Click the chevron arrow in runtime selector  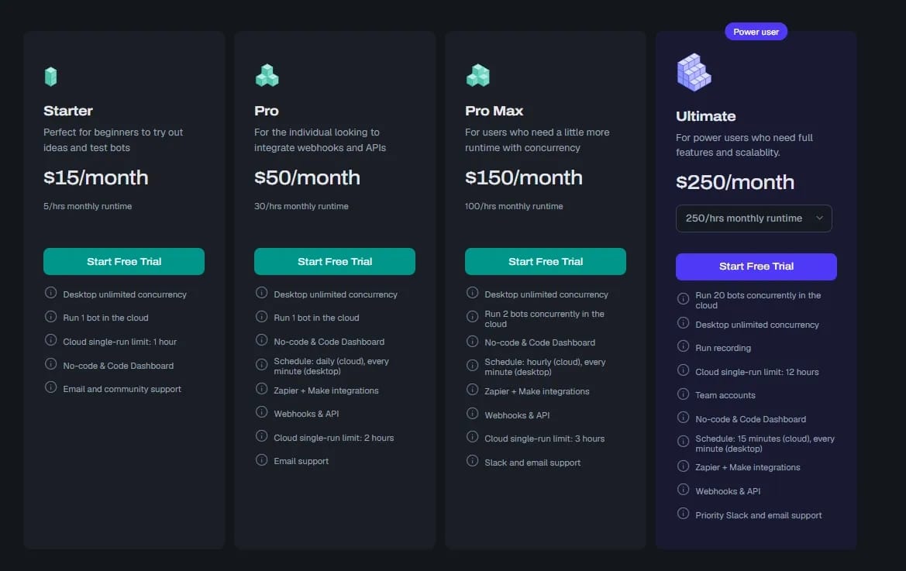[819, 218]
